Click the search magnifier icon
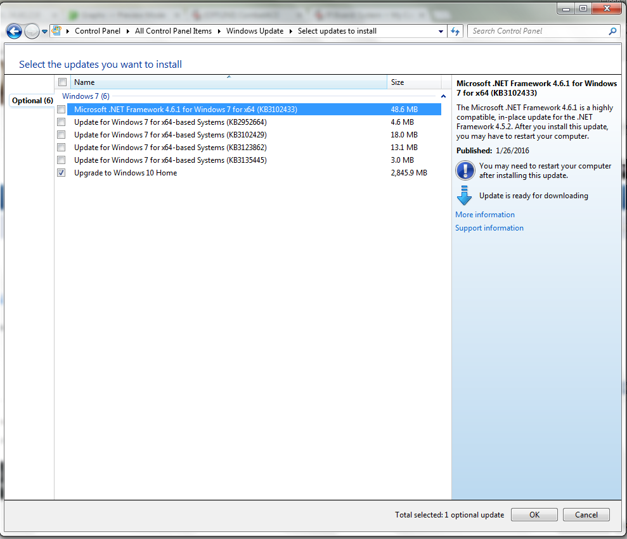Image resolution: width=627 pixels, height=539 pixels. pyautogui.click(x=612, y=31)
